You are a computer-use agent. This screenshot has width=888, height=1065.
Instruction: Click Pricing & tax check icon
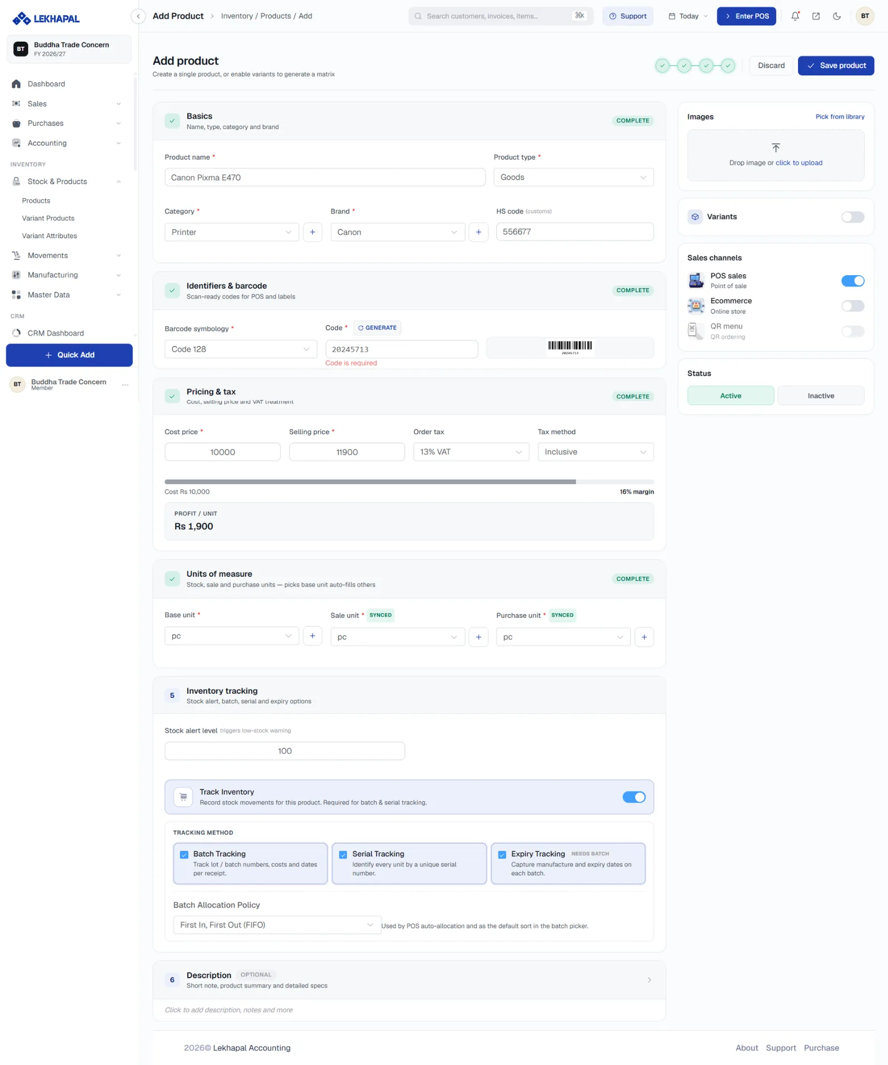172,396
